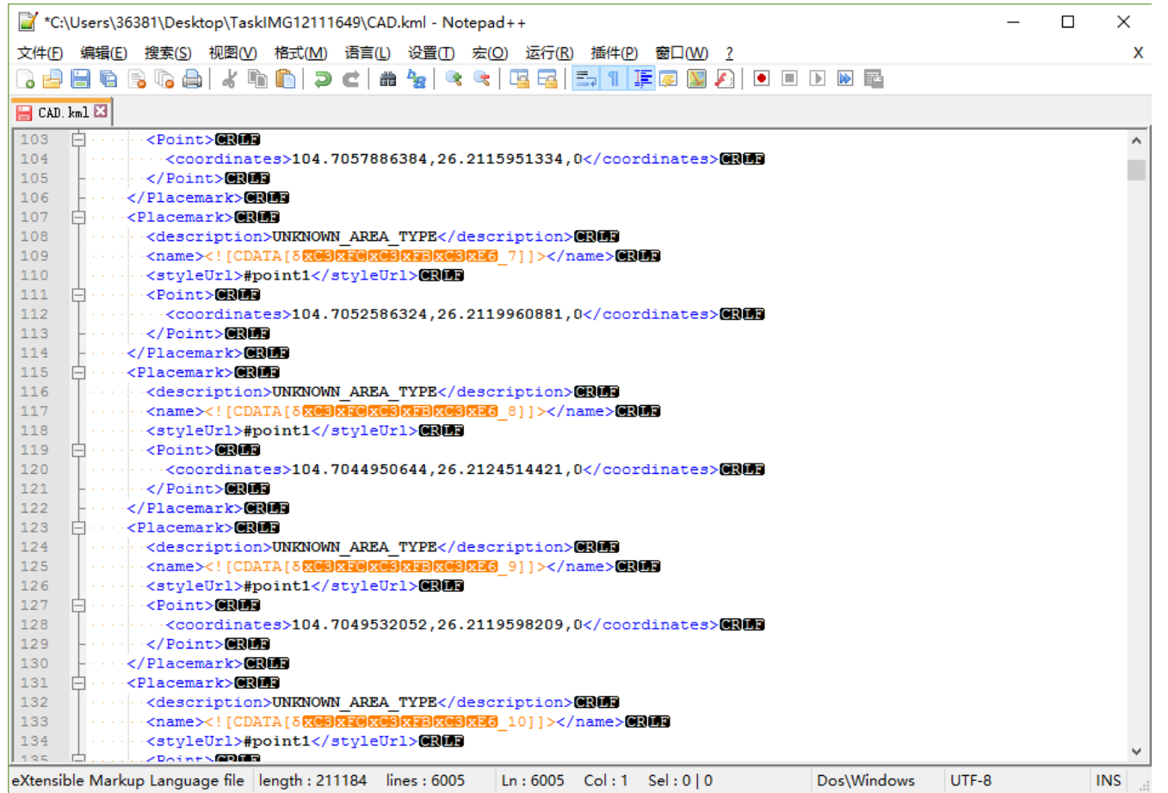Click the Copy toolbar icon

[x=257, y=79]
